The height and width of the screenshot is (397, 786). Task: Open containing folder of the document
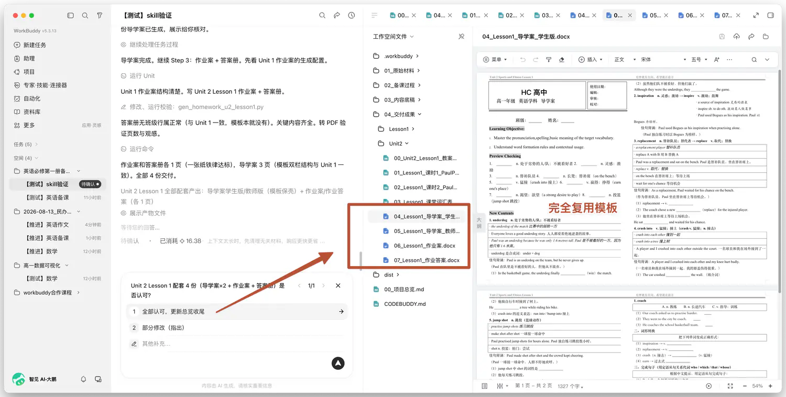[766, 37]
